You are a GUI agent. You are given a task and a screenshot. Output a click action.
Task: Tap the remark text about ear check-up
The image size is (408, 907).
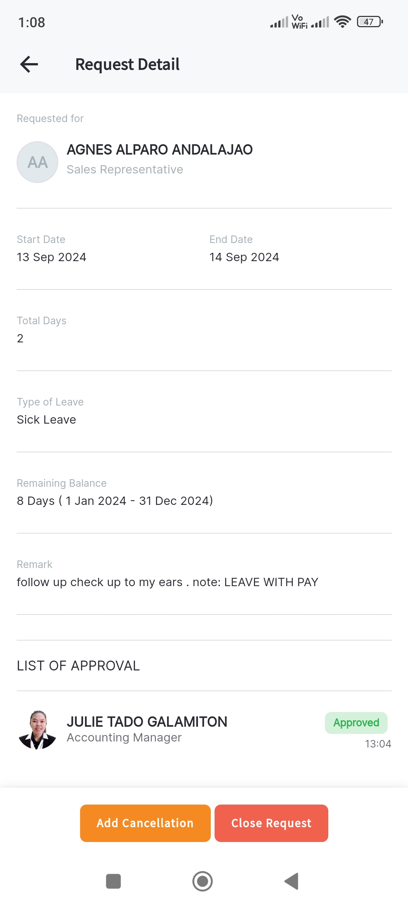[167, 582]
